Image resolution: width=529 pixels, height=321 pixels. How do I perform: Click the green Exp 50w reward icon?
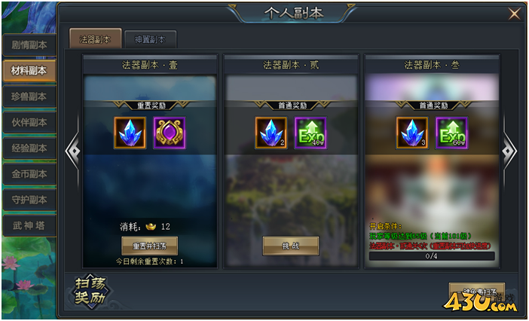click(x=451, y=133)
